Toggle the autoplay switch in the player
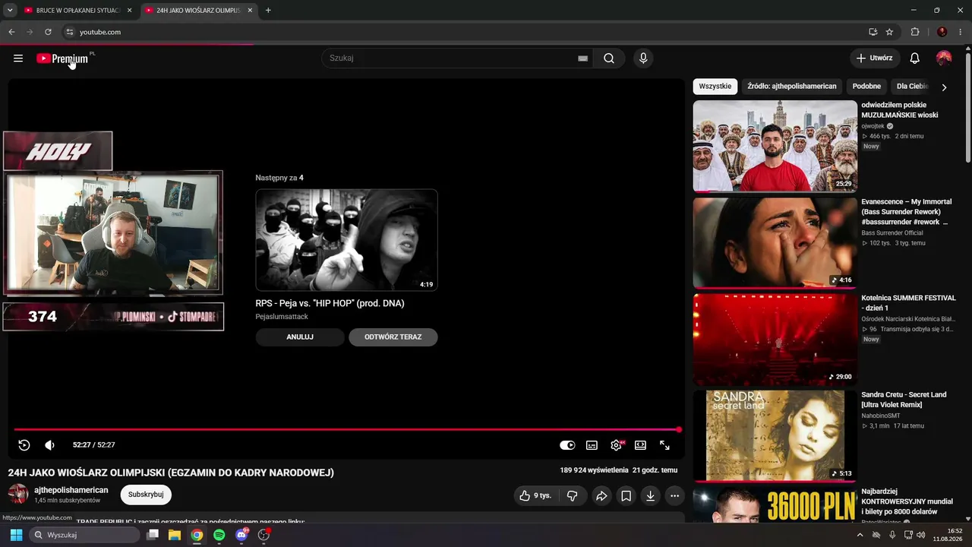The height and width of the screenshot is (547, 972). 567,445
